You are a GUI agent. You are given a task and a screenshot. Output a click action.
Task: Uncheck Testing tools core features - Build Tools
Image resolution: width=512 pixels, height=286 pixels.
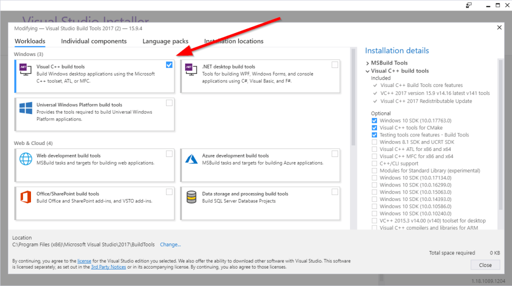pos(374,135)
